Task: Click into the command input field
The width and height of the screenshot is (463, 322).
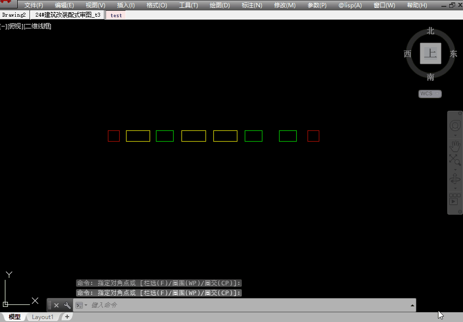Action: (245, 305)
